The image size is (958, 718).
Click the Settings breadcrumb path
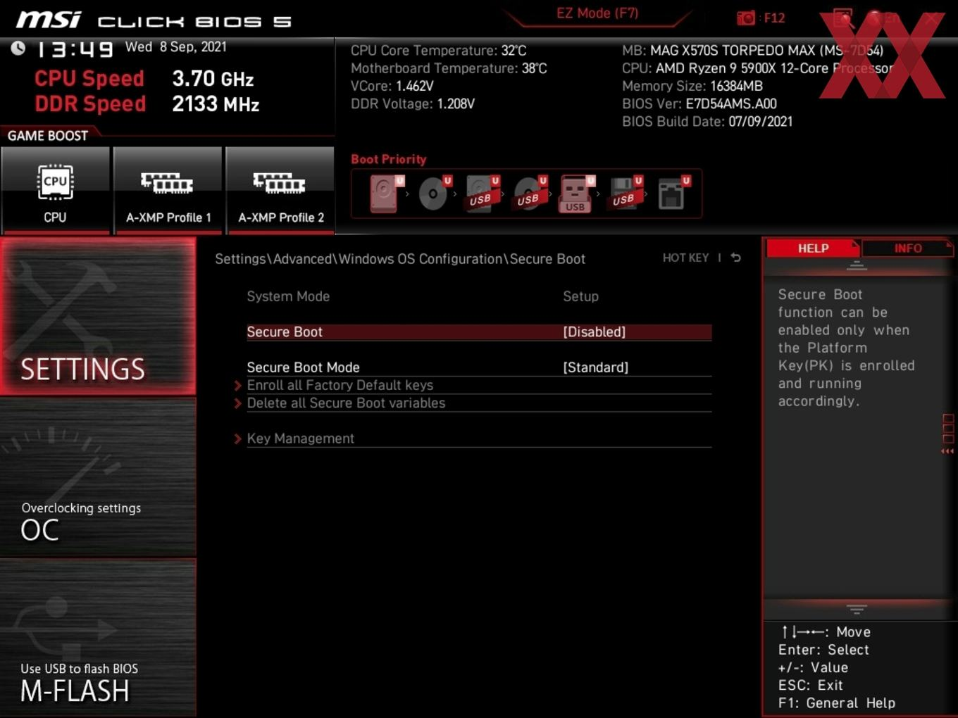[399, 259]
